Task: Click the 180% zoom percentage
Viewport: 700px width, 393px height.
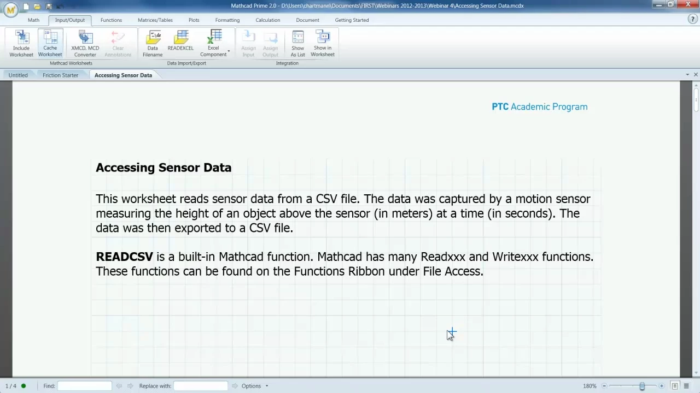Action: click(x=590, y=386)
